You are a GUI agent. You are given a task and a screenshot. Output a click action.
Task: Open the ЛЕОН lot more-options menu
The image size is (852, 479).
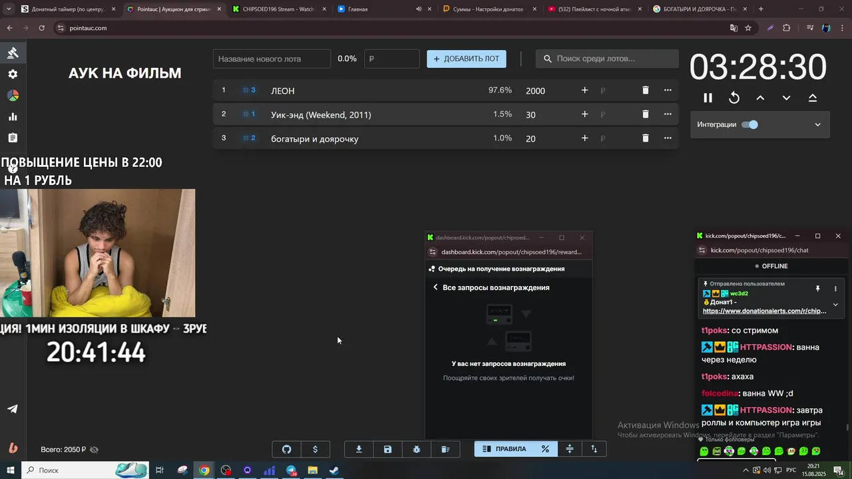[x=668, y=90]
